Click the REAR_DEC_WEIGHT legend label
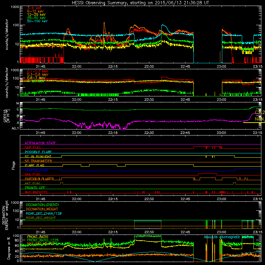 41,218
